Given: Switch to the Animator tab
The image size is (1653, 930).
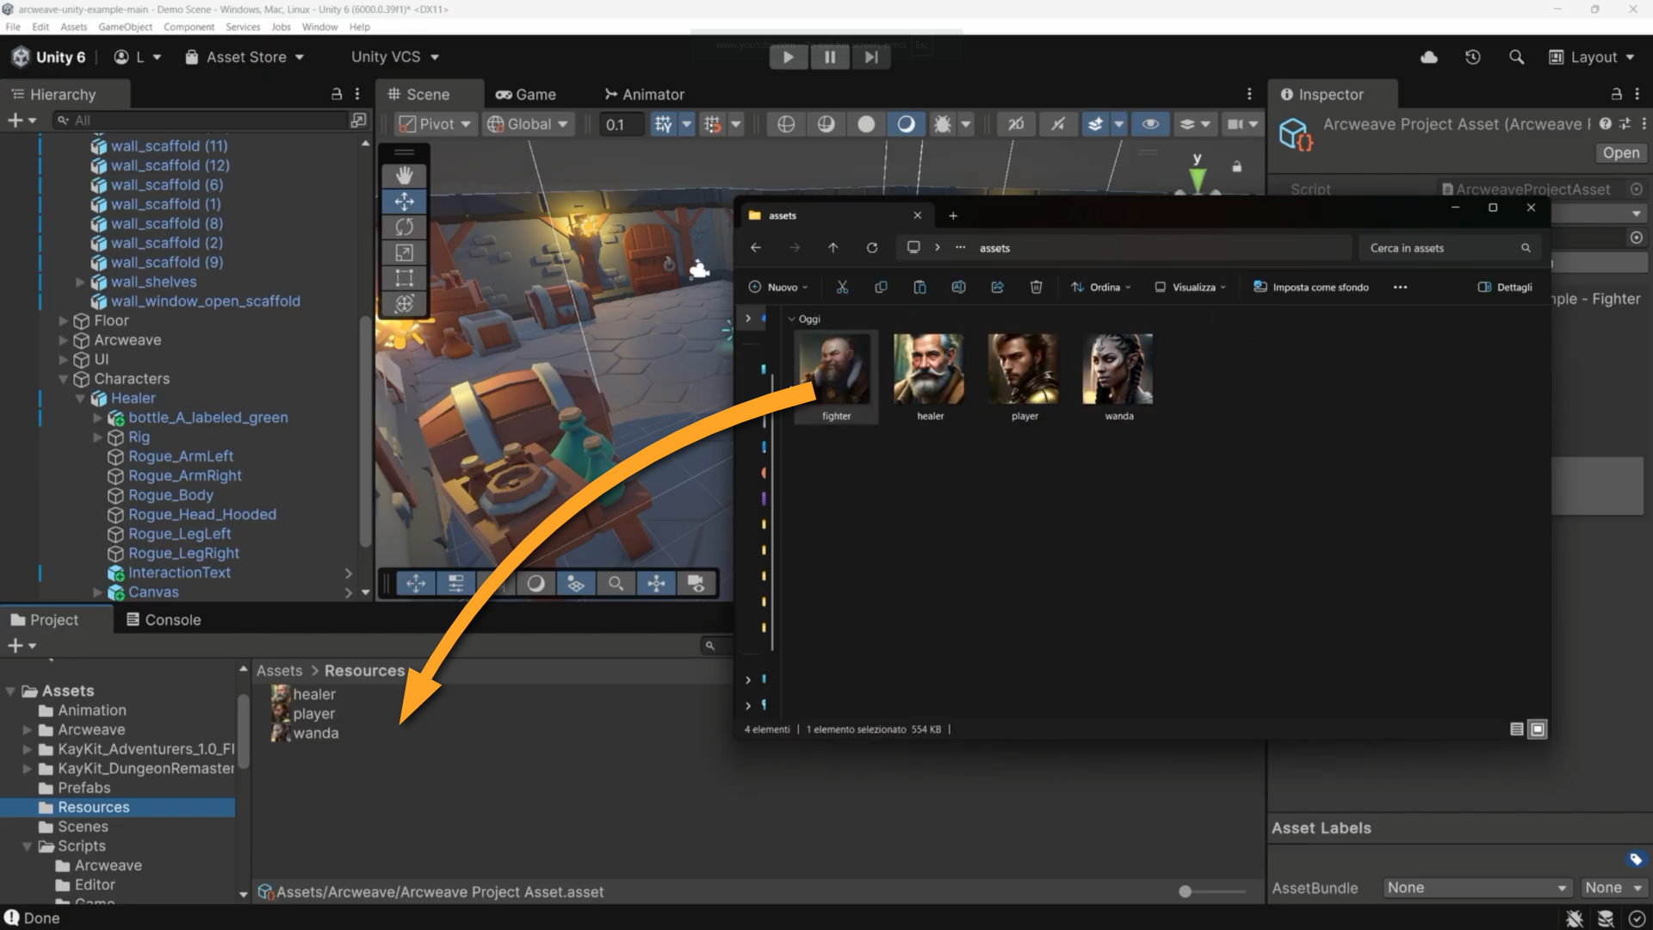Looking at the screenshot, I should click(x=644, y=95).
